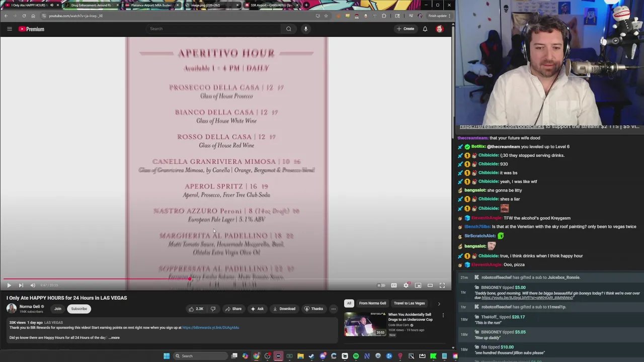The image size is (644, 362).
Task: Go to browser home page
Action: coord(33,16)
